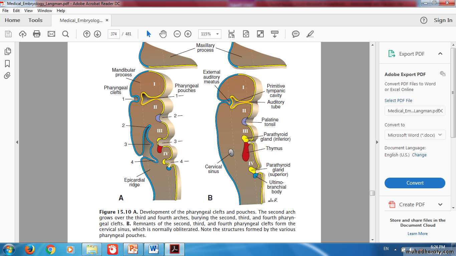Collapse the Export PDF section

coord(440,54)
